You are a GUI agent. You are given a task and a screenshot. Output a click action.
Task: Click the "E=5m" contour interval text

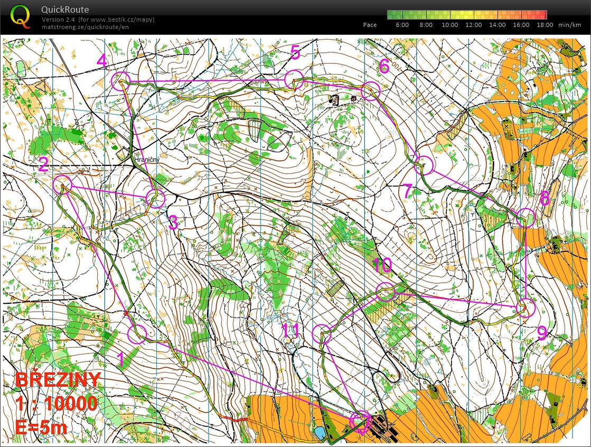[x=42, y=427]
